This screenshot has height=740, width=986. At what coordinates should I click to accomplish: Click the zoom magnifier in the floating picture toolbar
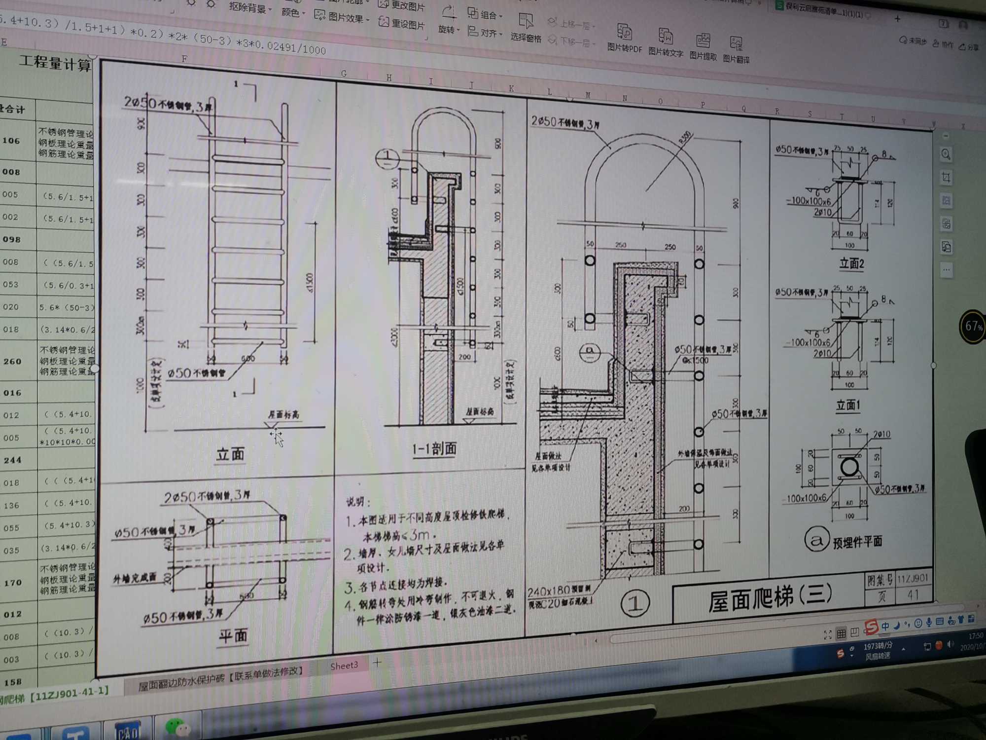(946, 155)
